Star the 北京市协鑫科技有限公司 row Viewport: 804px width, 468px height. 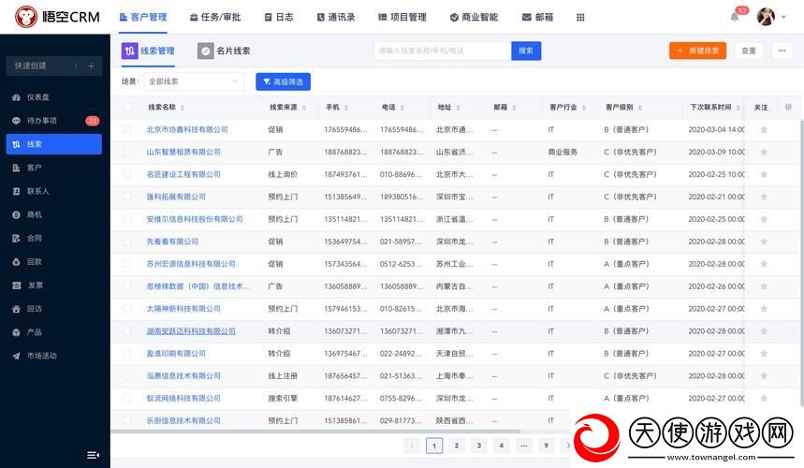764,130
